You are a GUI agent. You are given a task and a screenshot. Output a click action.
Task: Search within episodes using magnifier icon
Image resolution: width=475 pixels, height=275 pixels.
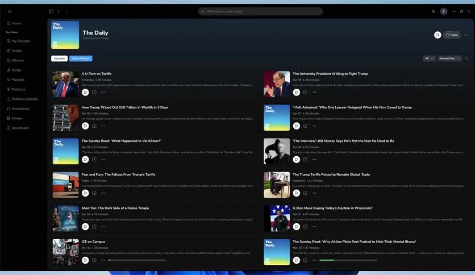tap(466, 59)
